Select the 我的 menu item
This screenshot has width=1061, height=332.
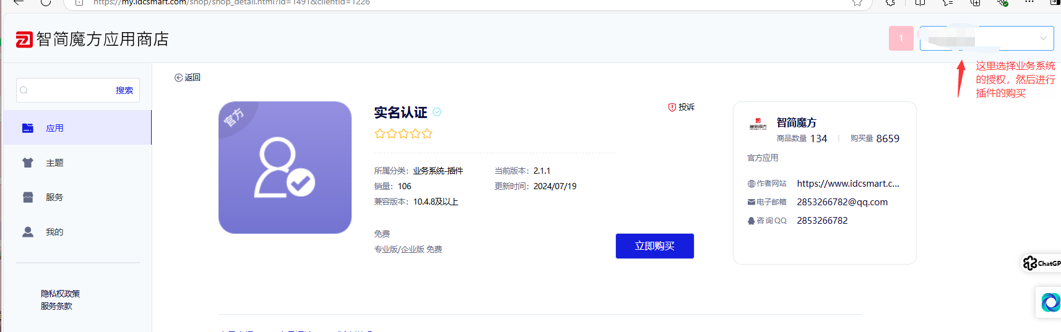77,232
